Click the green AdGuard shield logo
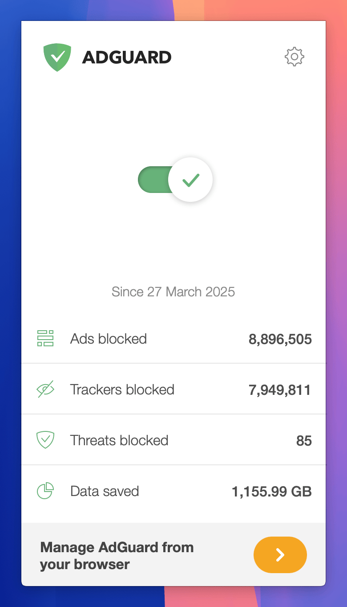347x607 pixels. [57, 57]
